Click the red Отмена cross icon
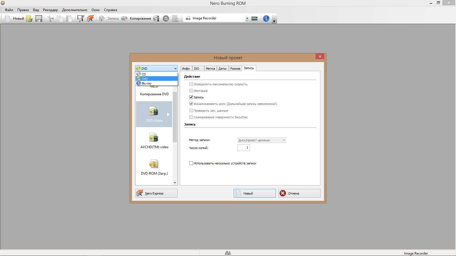The image size is (456, 256). 283,193
